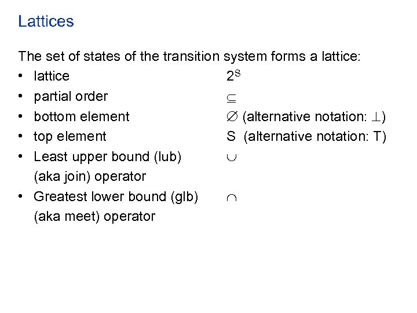417x313 pixels.
Task: Click the (aka meet) operator line
Action: pos(94,216)
